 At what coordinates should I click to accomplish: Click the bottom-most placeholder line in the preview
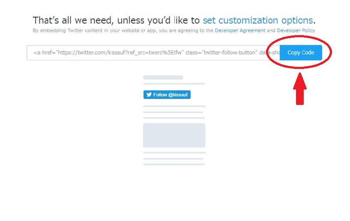point(174,164)
